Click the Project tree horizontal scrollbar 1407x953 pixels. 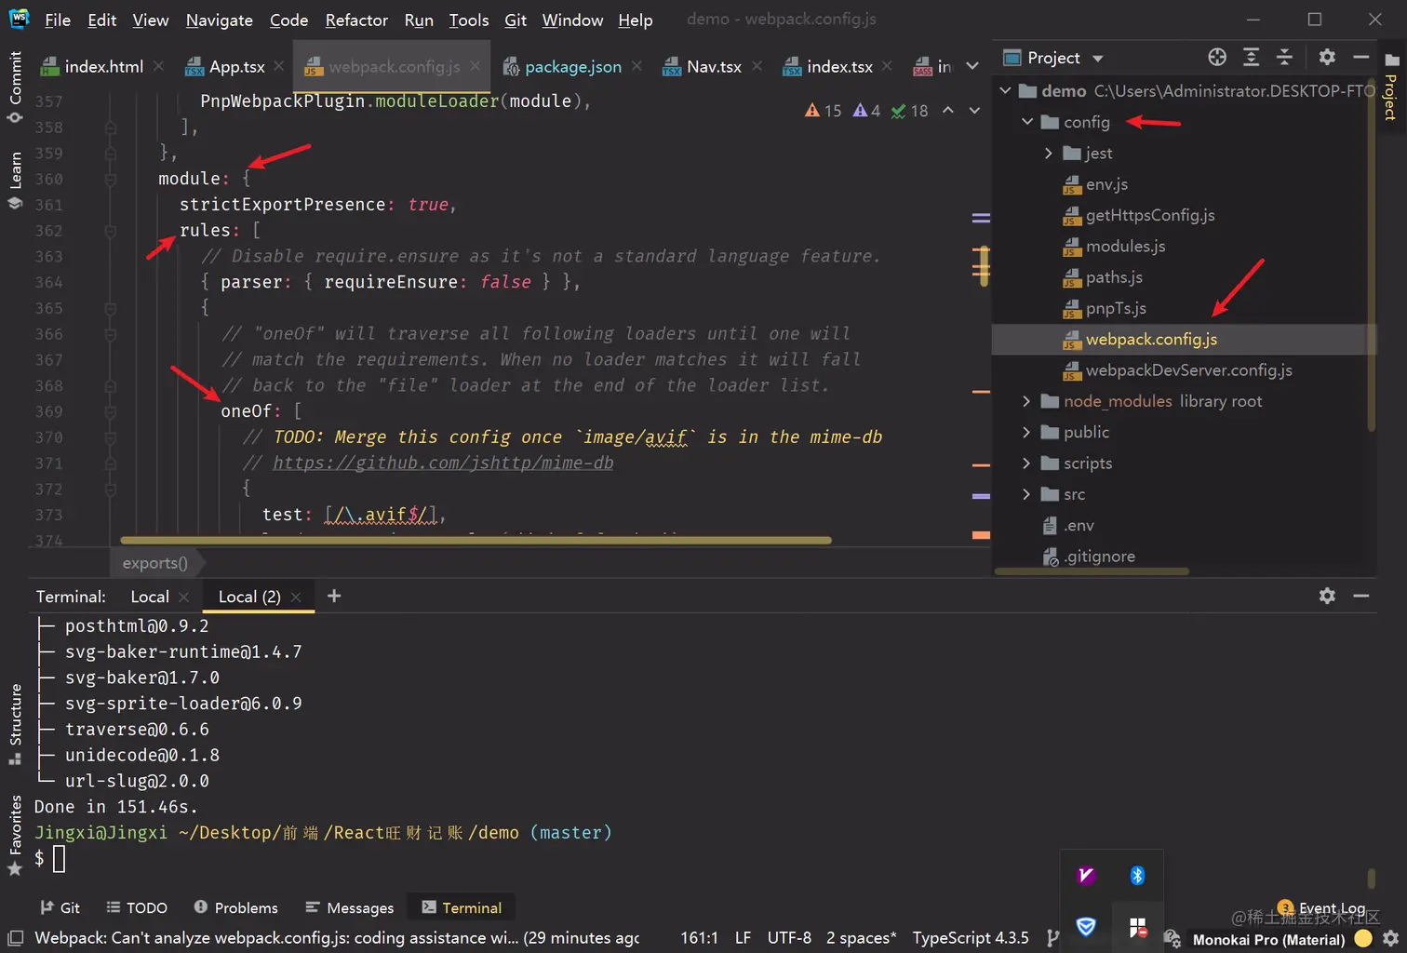pyautogui.click(x=1092, y=571)
